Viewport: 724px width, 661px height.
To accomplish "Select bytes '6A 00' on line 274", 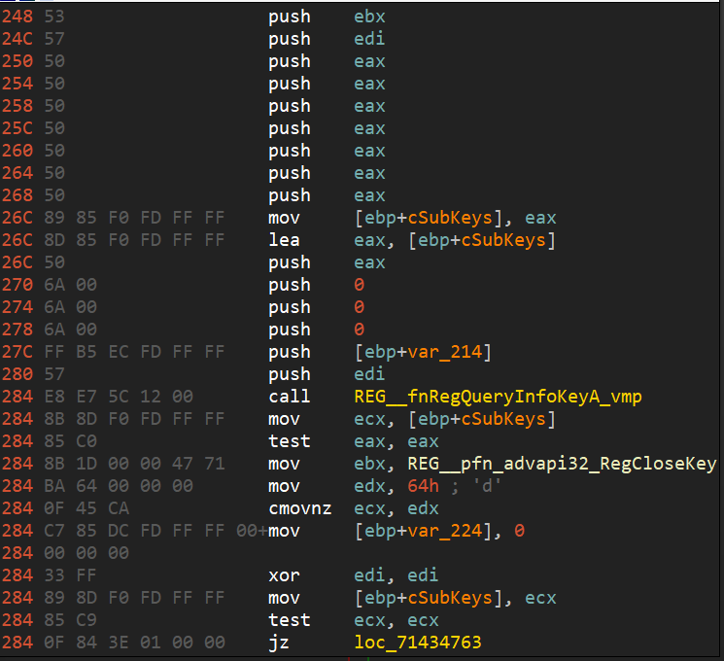I will (x=71, y=307).
